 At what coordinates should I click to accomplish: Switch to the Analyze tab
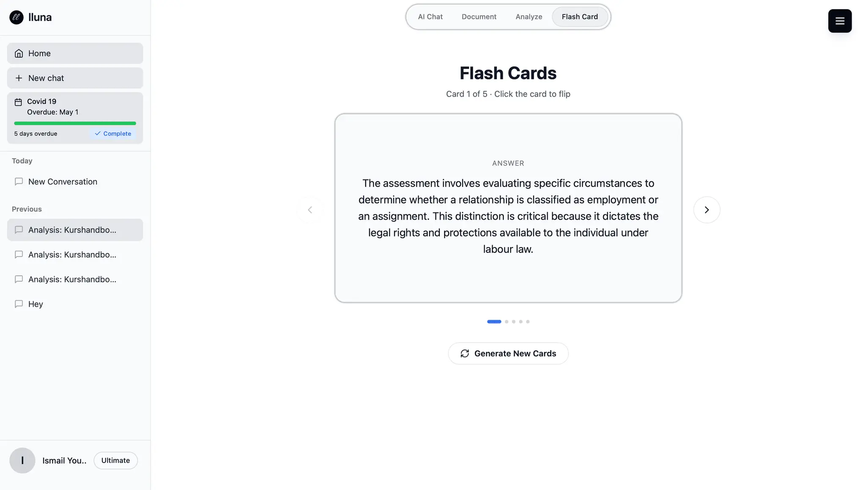coord(529,17)
